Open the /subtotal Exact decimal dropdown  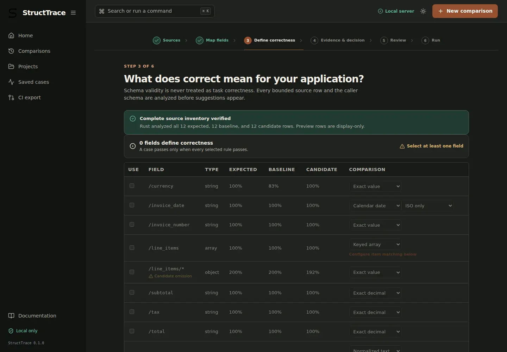tap(375, 293)
